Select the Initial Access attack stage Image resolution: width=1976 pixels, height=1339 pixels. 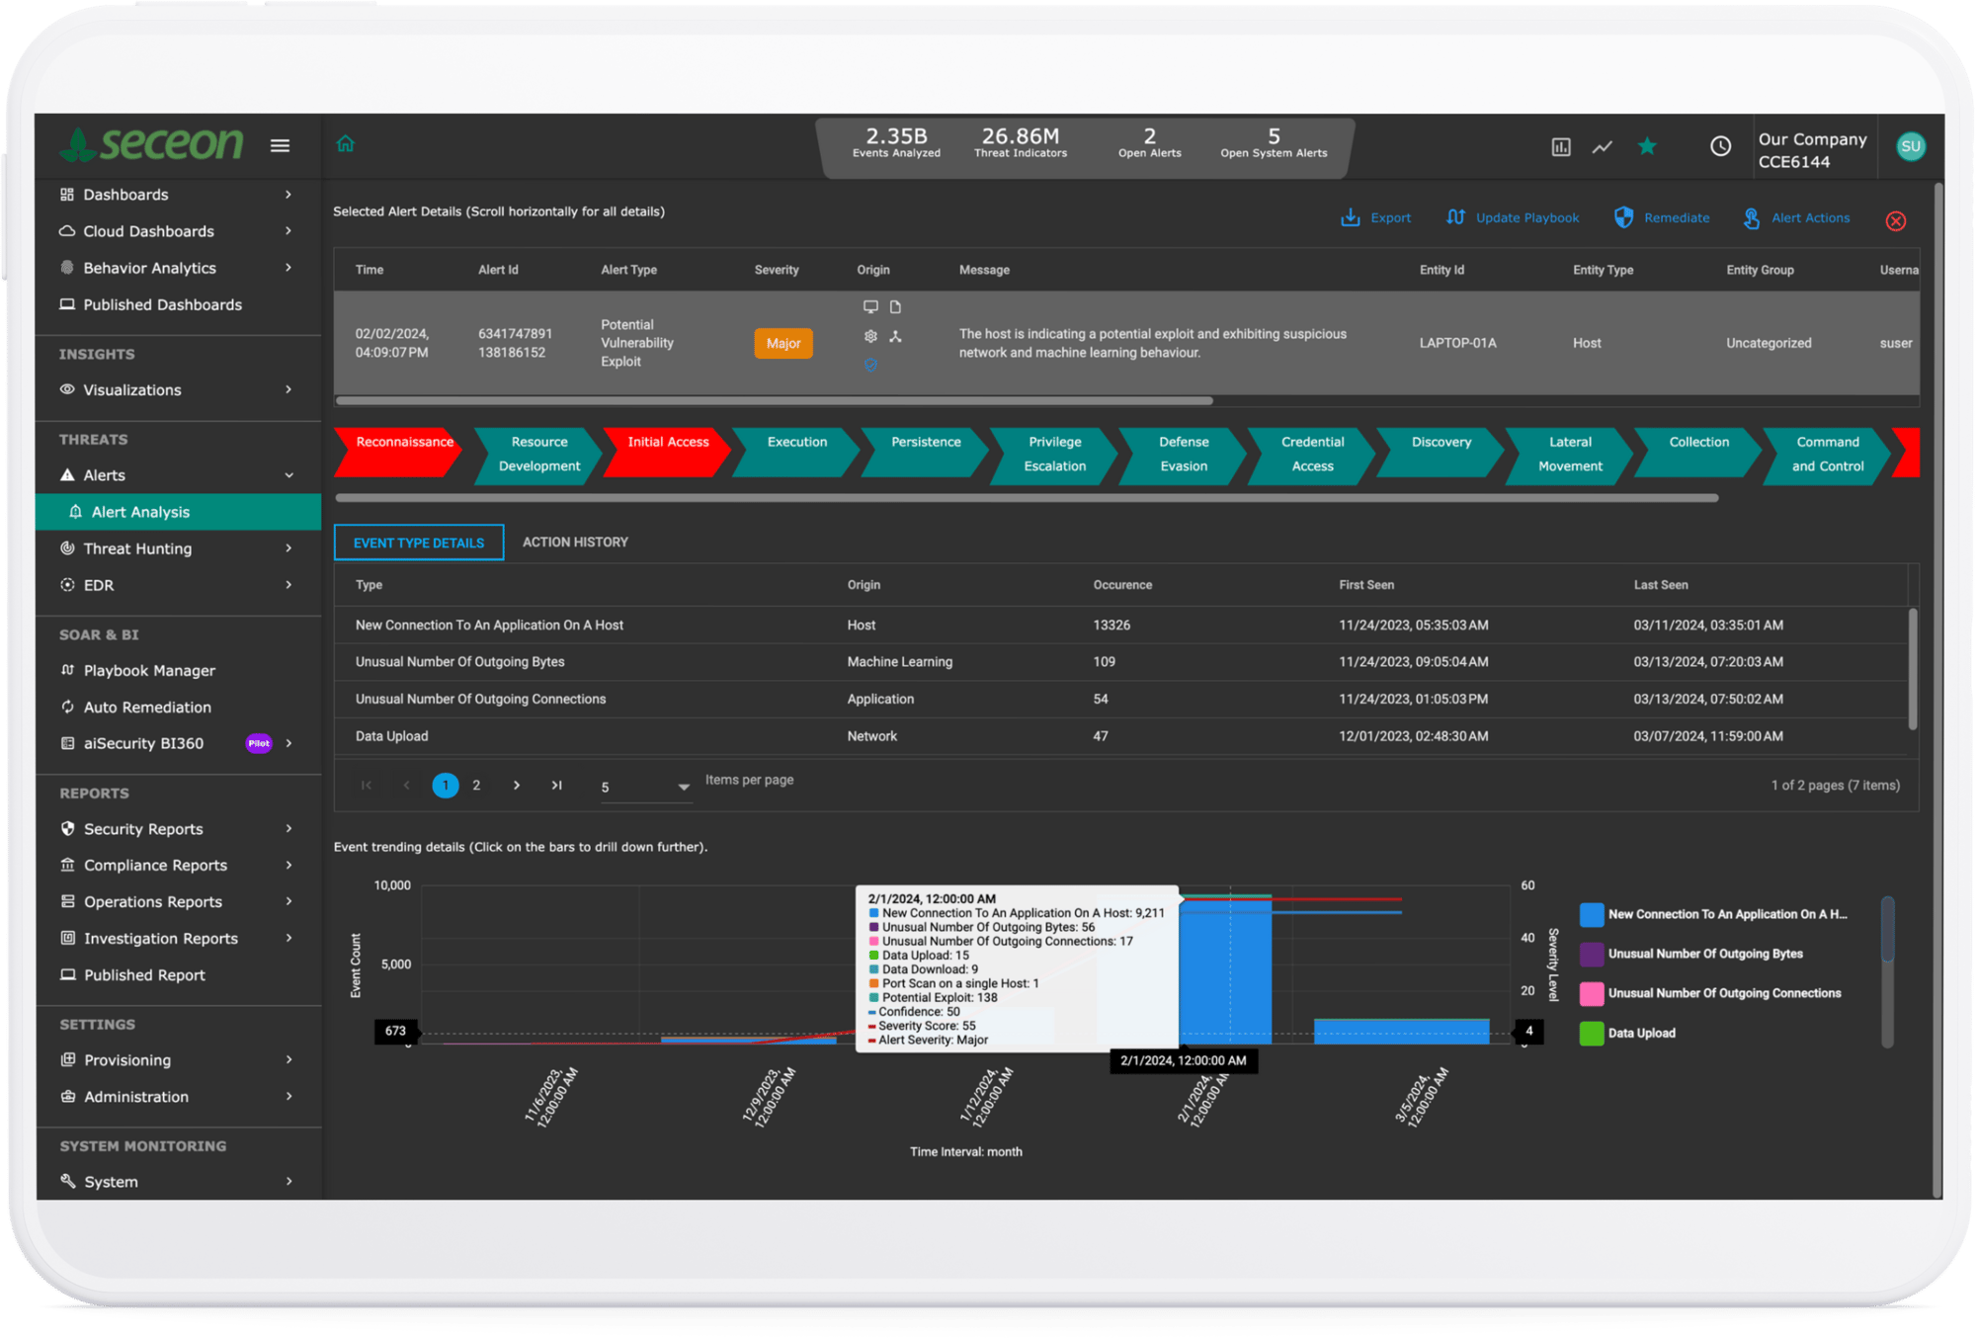point(667,454)
